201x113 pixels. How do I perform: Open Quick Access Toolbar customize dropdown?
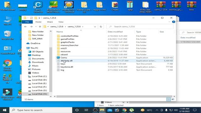pyautogui.click(x=39, y=18)
